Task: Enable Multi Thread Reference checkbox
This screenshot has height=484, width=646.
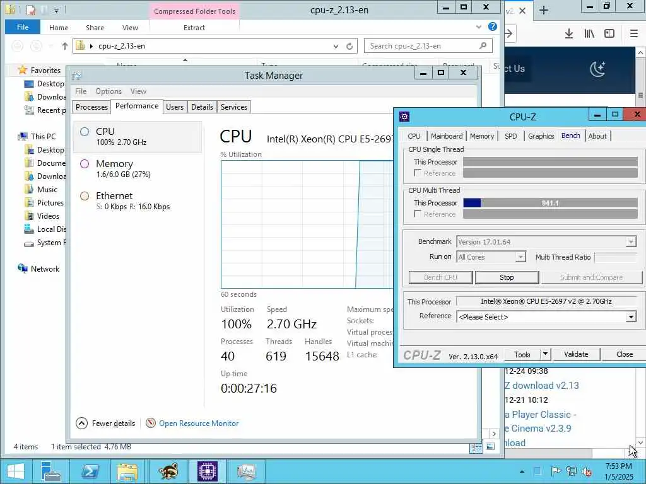Action: (x=418, y=214)
